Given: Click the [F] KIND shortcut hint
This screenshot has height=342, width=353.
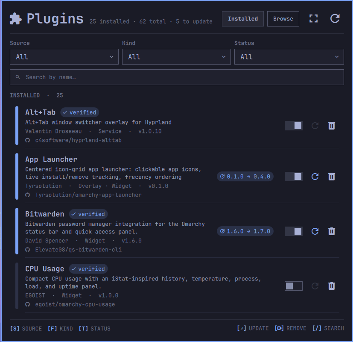Looking at the screenshot, I should coord(60,329).
